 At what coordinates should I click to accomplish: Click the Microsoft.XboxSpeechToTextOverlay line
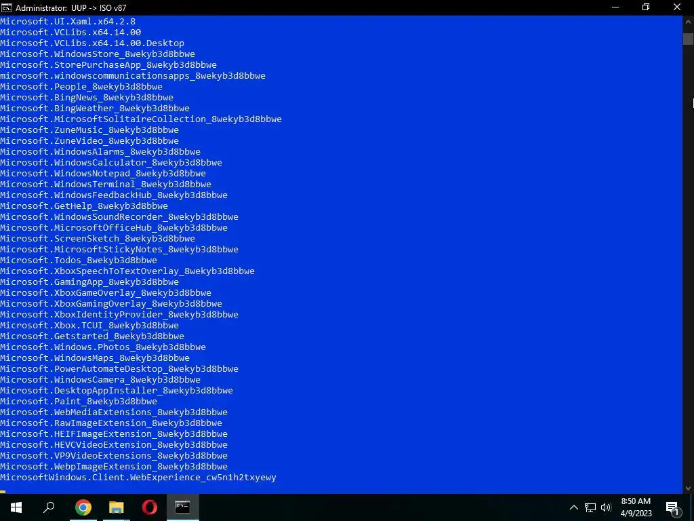point(127,271)
